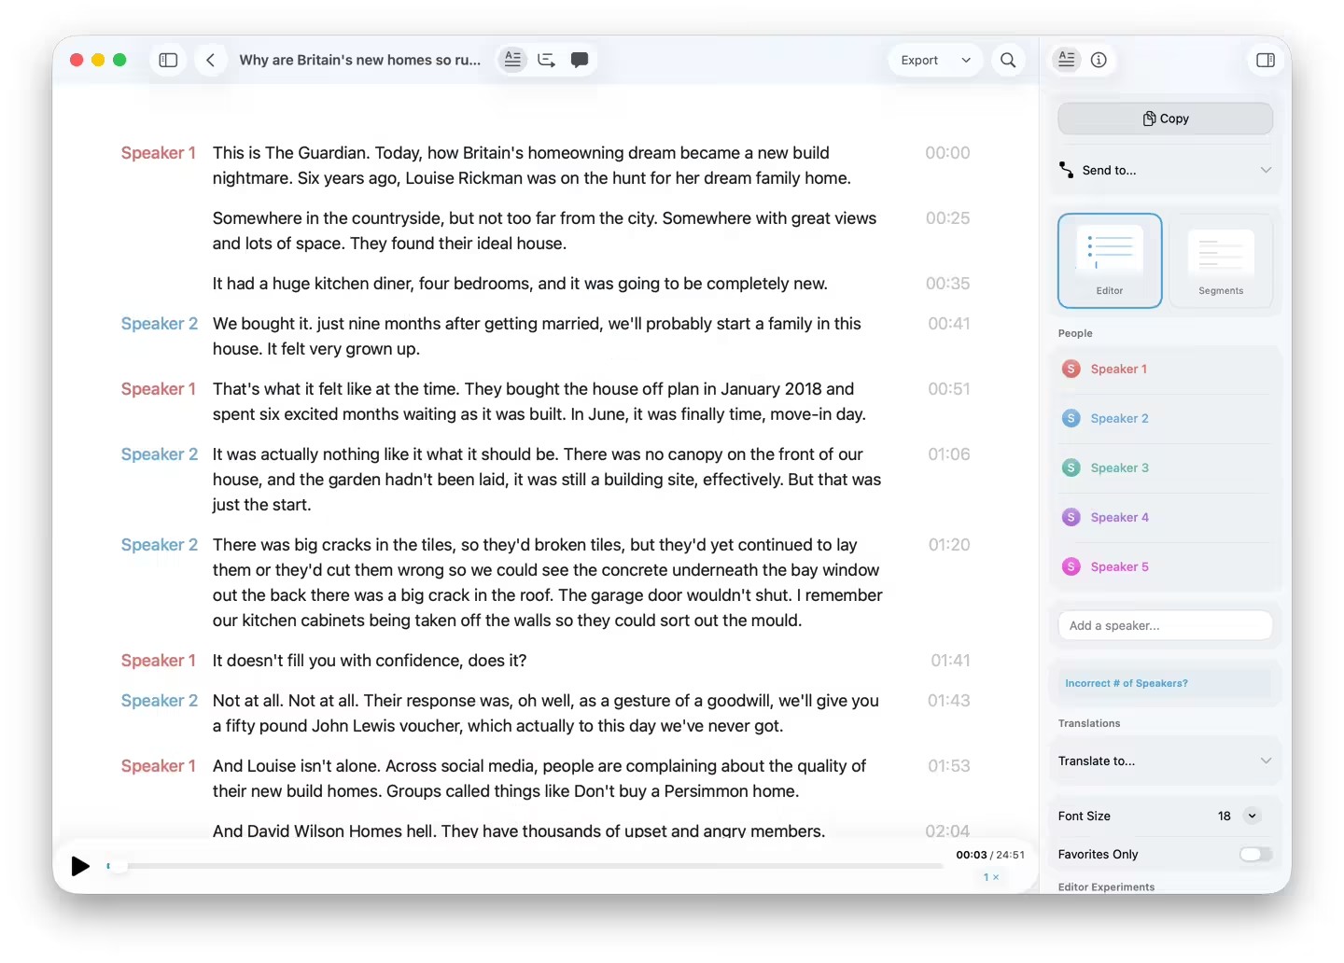1344x963 pixels.
Task: Click the Incorrect # of Speakers? link
Action: 1127,683
